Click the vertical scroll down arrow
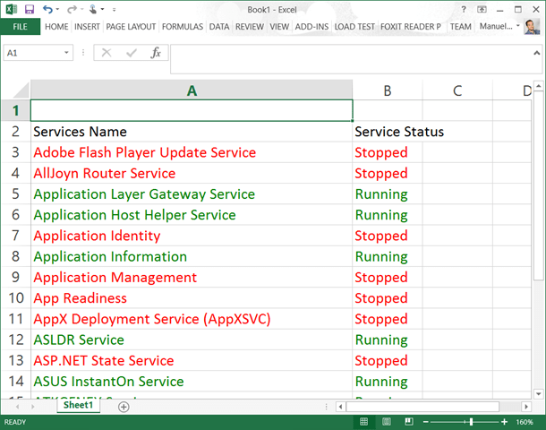The height and width of the screenshot is (430, 546). point(539,394)
